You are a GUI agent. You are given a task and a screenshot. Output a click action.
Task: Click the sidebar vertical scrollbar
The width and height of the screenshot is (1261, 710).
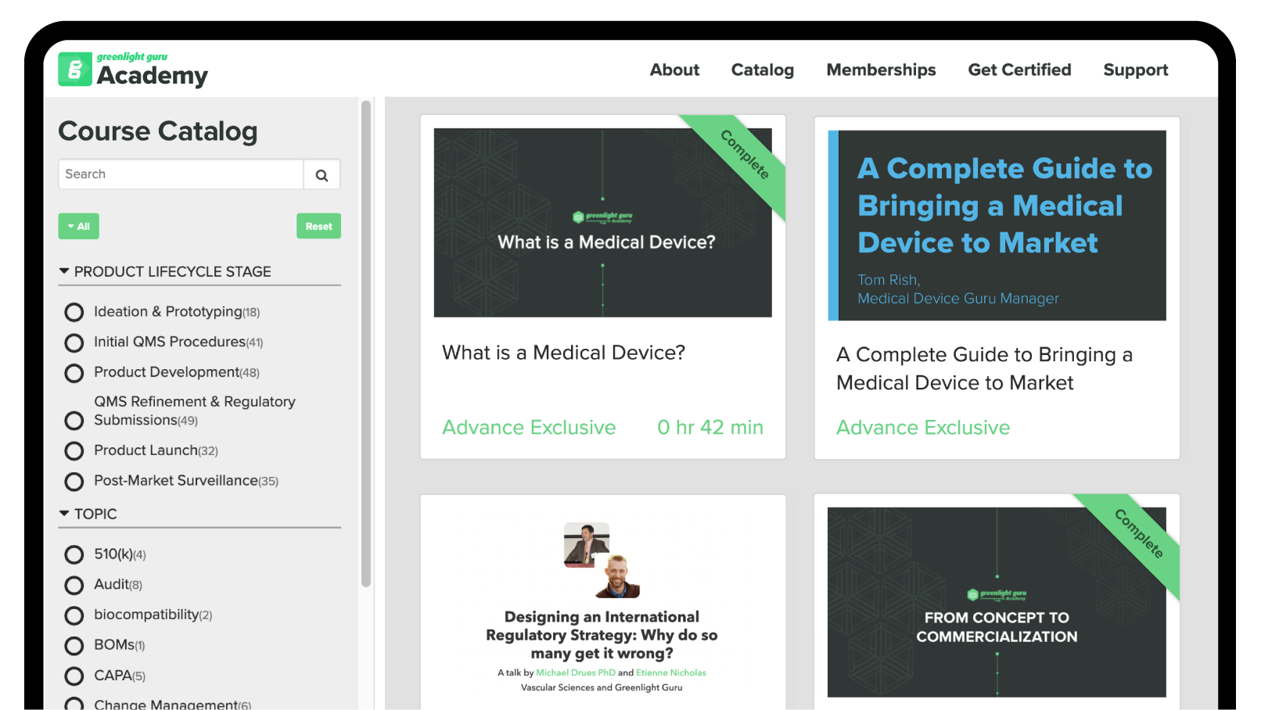[x=365, y=344]
